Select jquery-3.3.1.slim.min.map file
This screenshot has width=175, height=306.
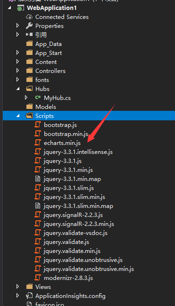click(x=78, y=206)
